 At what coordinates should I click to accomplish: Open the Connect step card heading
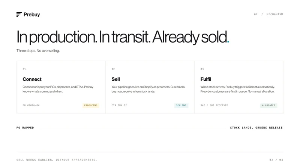pos(32,79)
